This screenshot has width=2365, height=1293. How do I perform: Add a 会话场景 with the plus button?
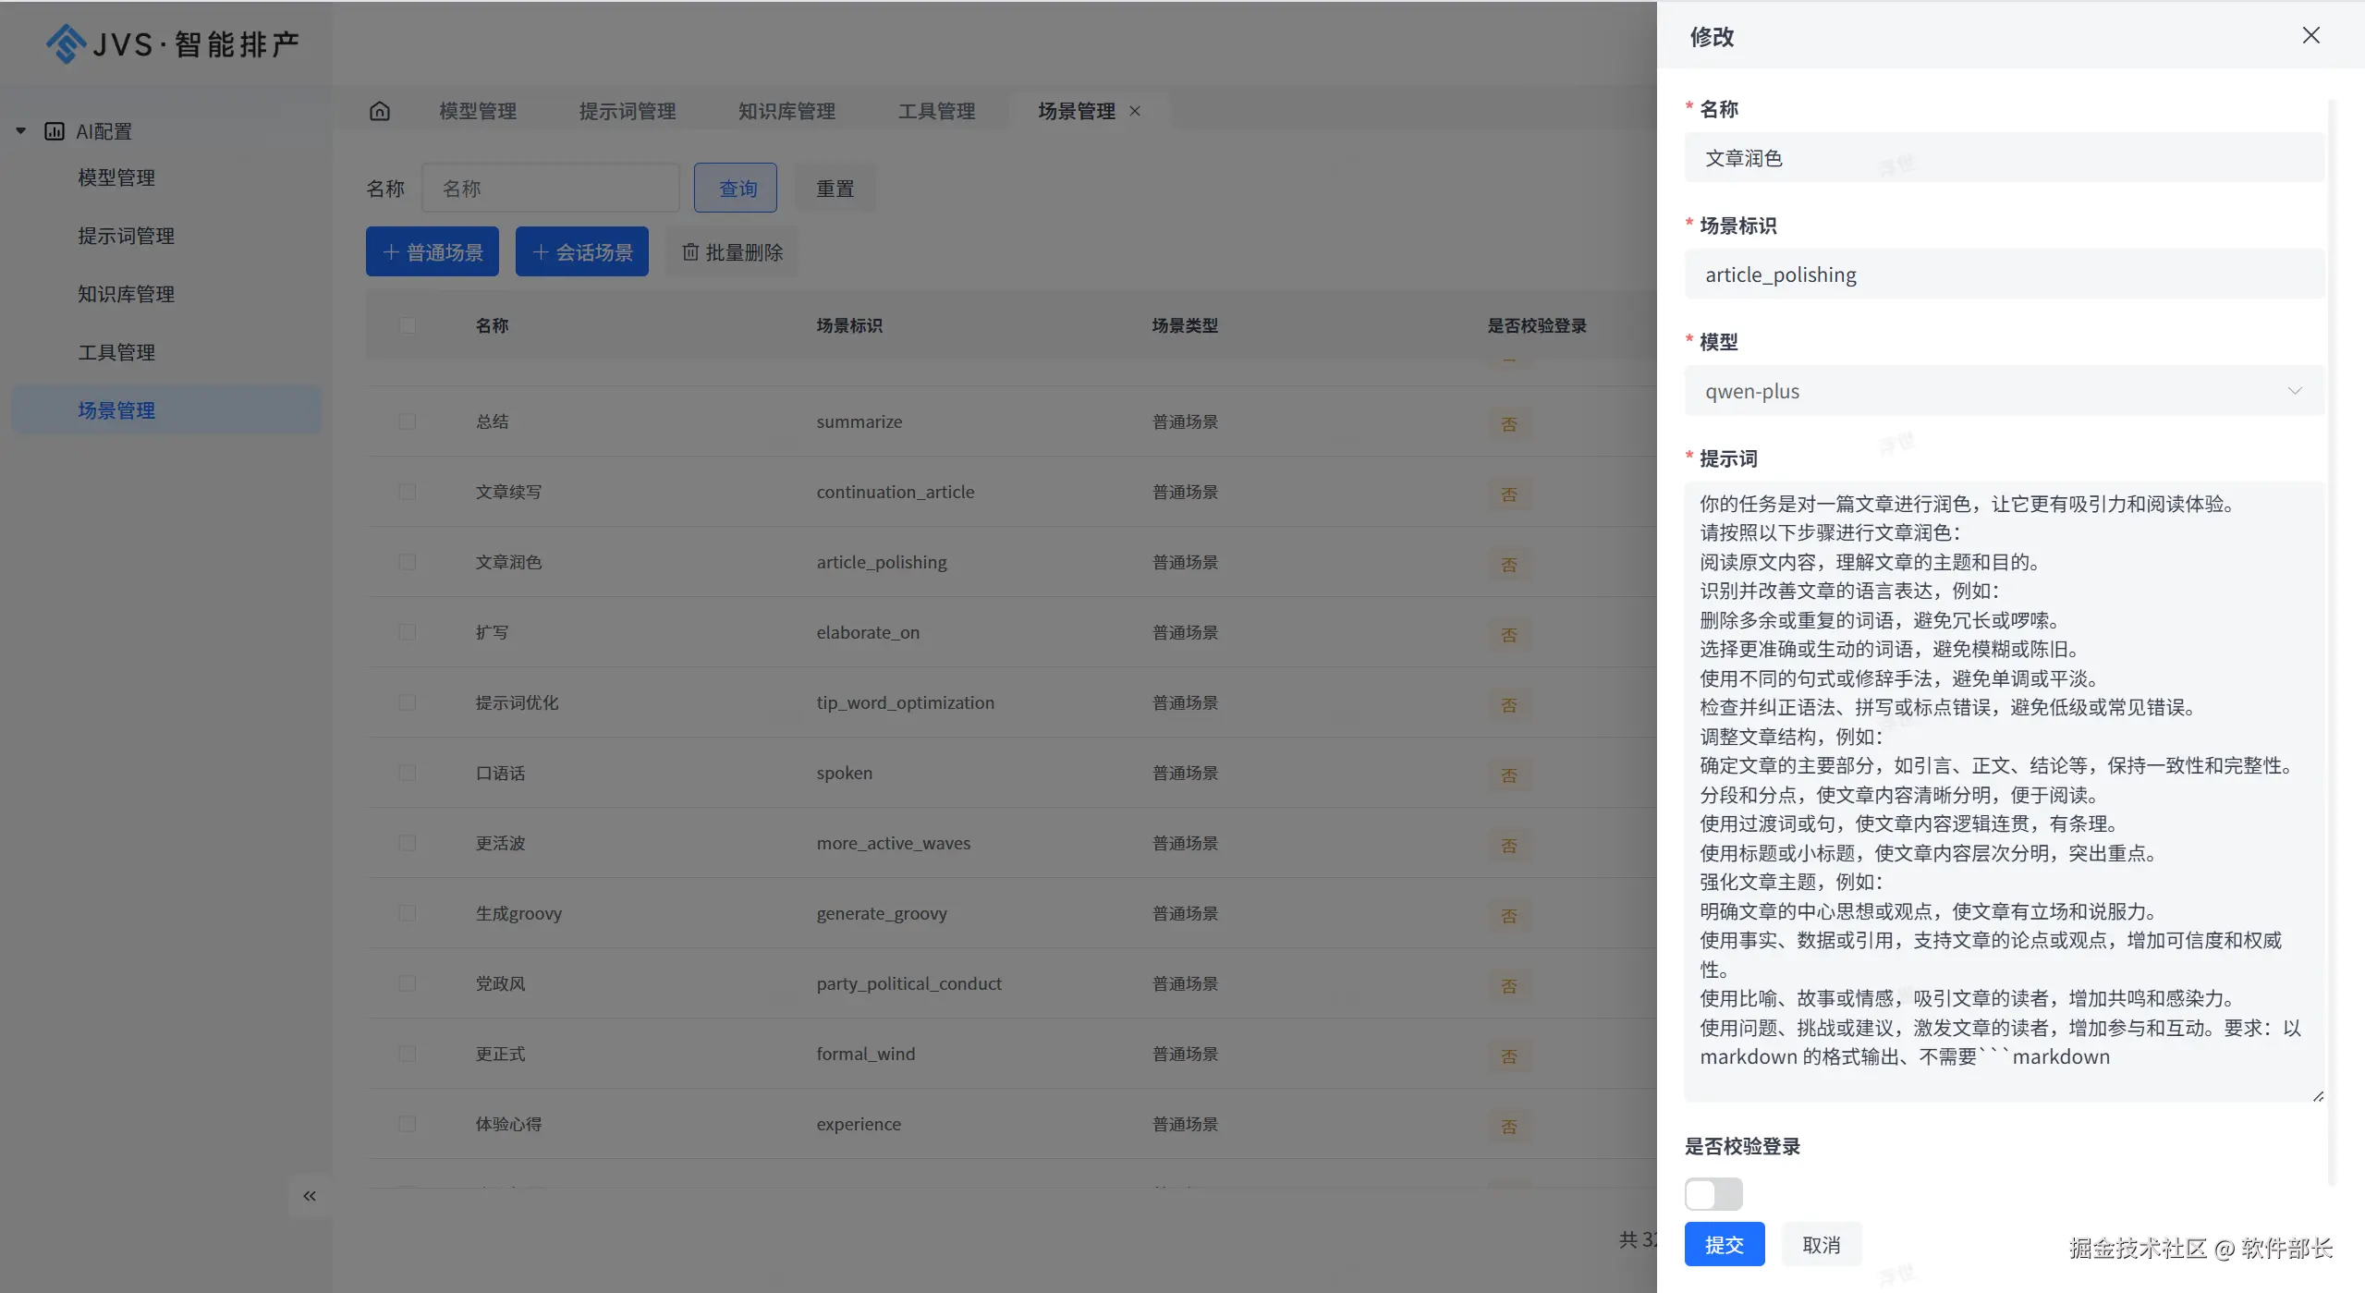click(582, 252)
